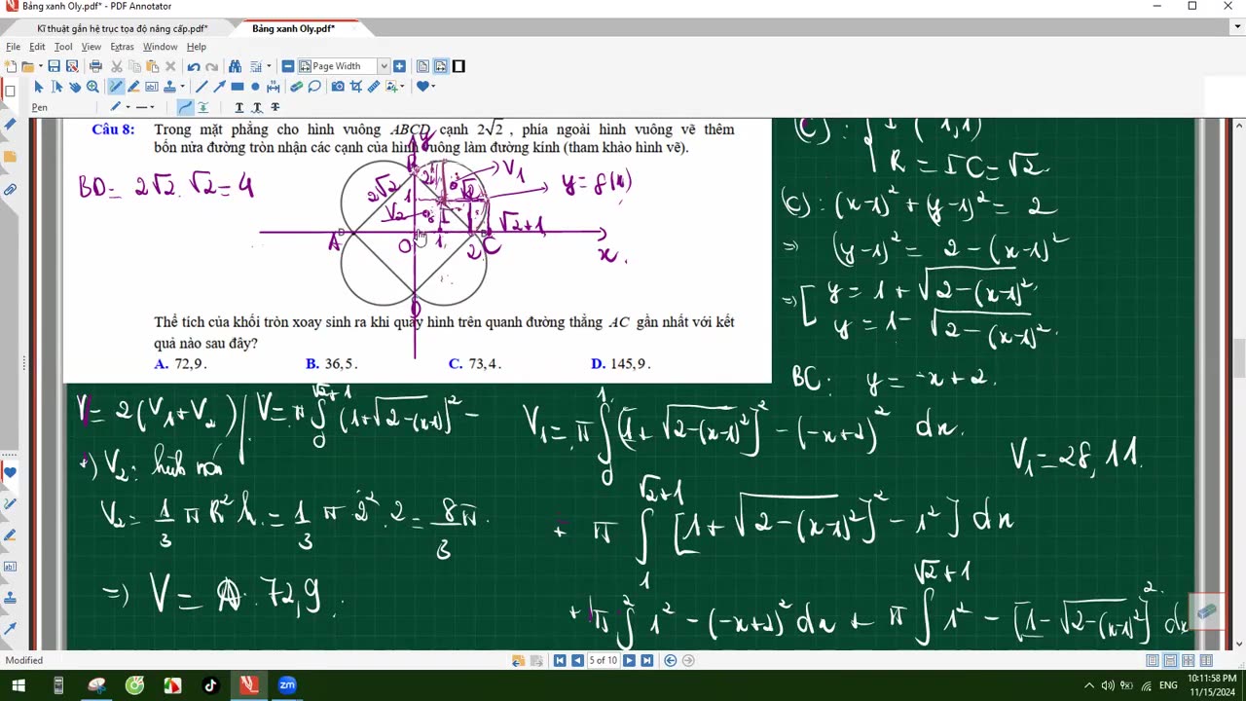Viewport: 1246px width, 701px height.
Task: Expand the Favorites heart dropdown arrow
Action: coord(433,87)
